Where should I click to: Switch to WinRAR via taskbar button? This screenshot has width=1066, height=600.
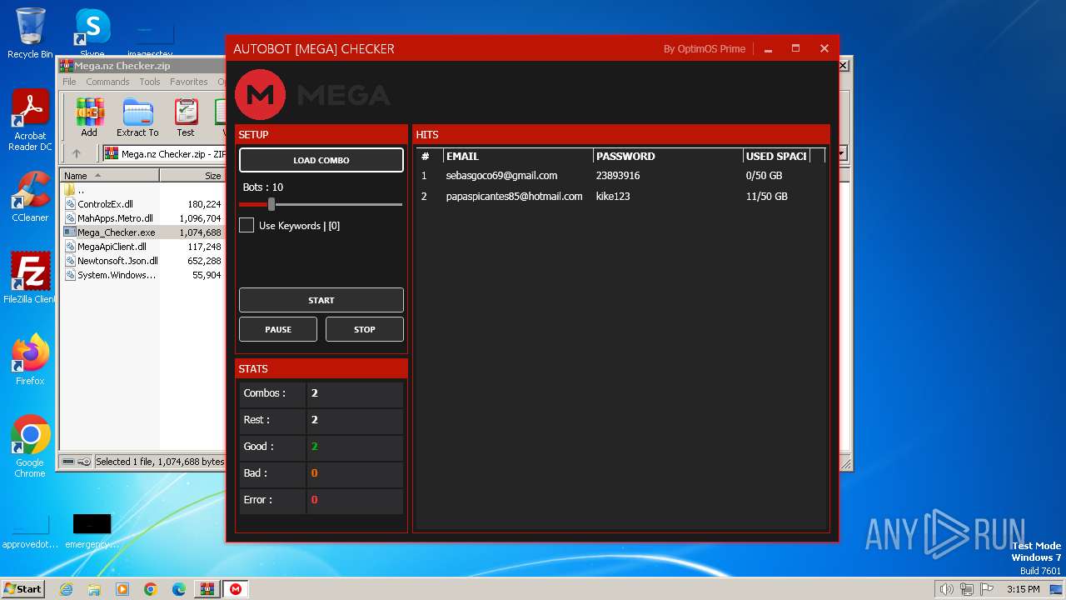[207, 589]
